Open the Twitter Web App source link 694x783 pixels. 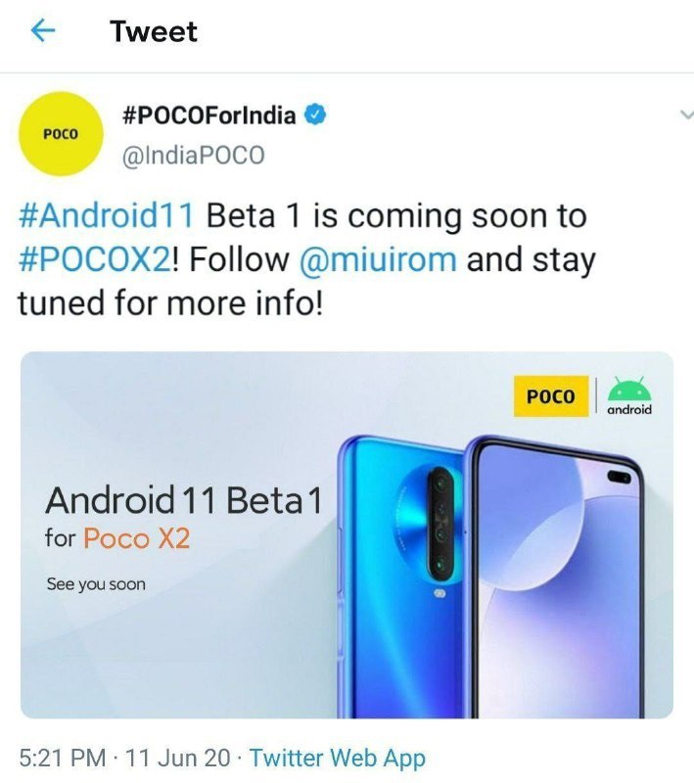tap(338, 758)
